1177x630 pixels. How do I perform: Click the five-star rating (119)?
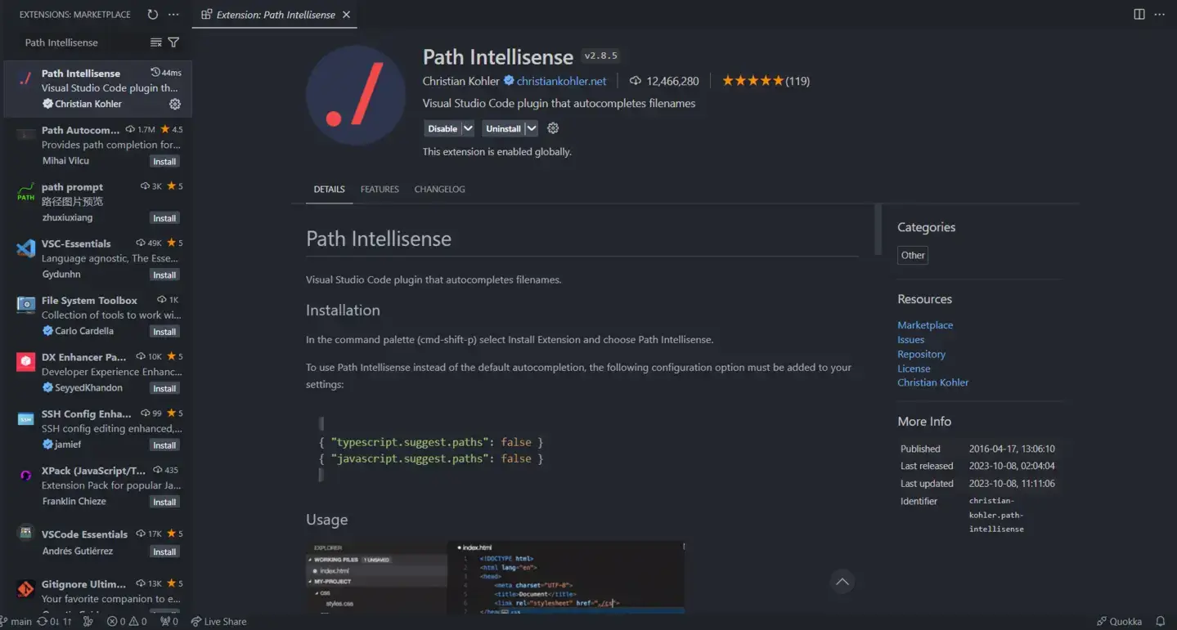[766, 81]
